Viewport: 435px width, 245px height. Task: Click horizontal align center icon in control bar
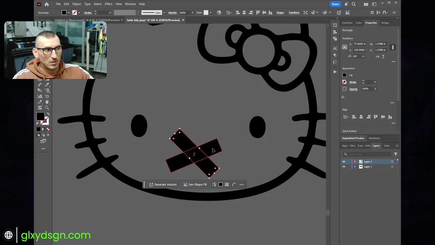(x=244, y=13)
